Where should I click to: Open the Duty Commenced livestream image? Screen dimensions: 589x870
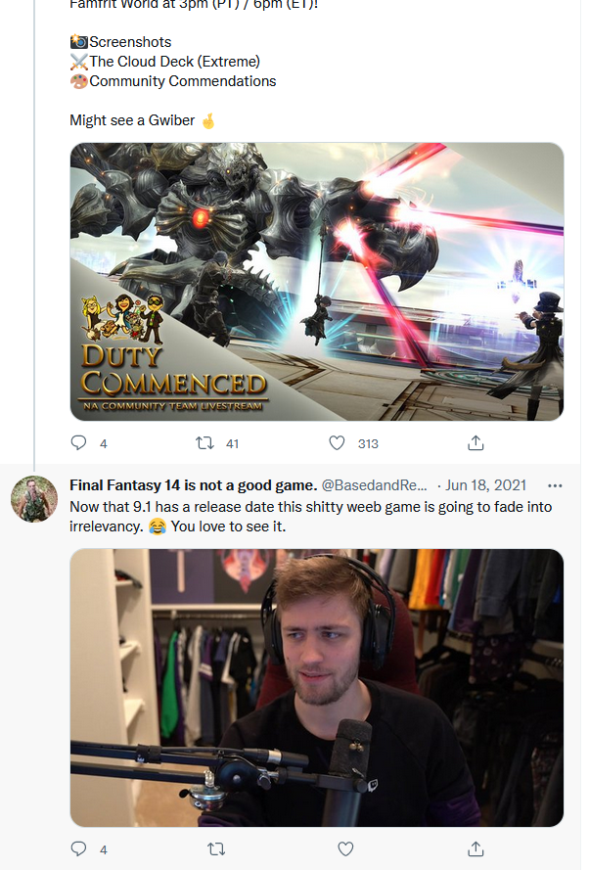(317, 282)
